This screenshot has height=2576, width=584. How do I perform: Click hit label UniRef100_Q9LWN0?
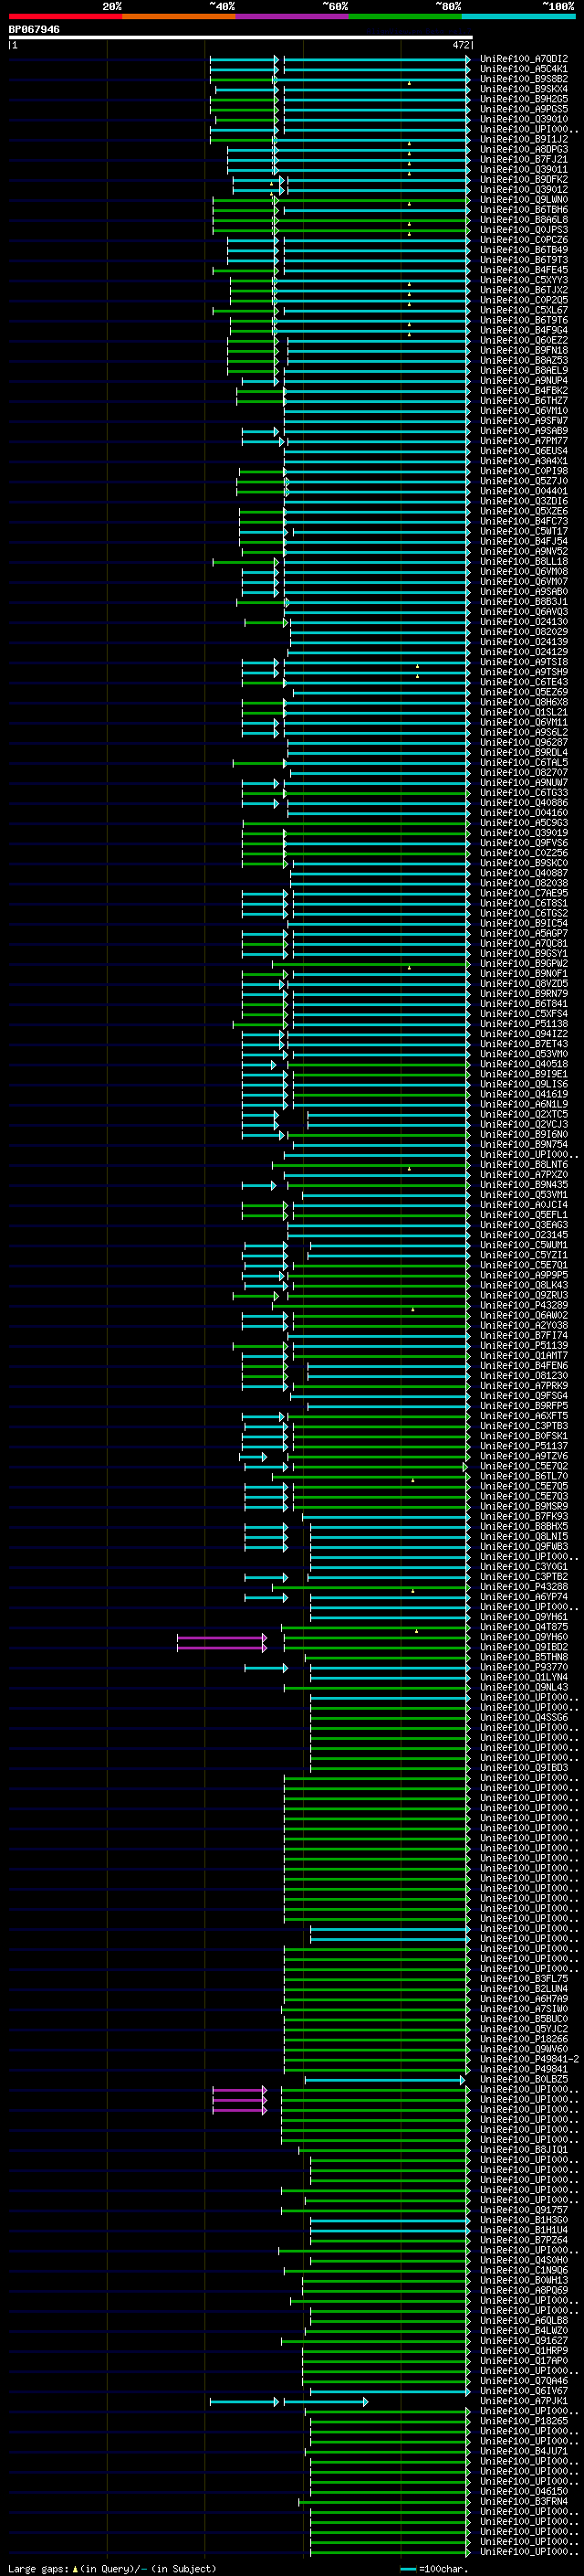pyautogui.click(x=524, y=200)
